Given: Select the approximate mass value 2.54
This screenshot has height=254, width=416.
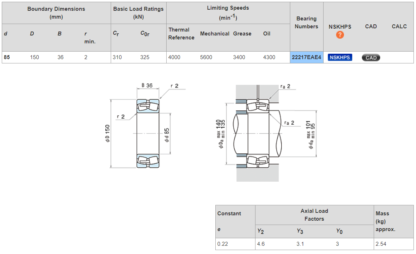Looking at the screenshot, I should coord(381,244).
